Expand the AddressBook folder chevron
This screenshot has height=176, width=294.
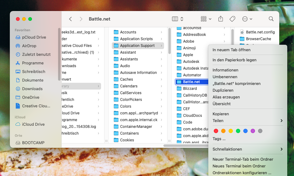224,35
